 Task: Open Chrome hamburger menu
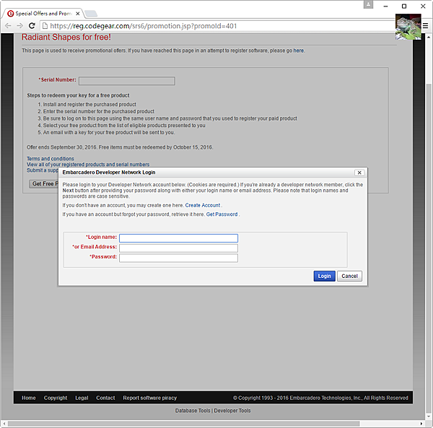tap(425, 26)
